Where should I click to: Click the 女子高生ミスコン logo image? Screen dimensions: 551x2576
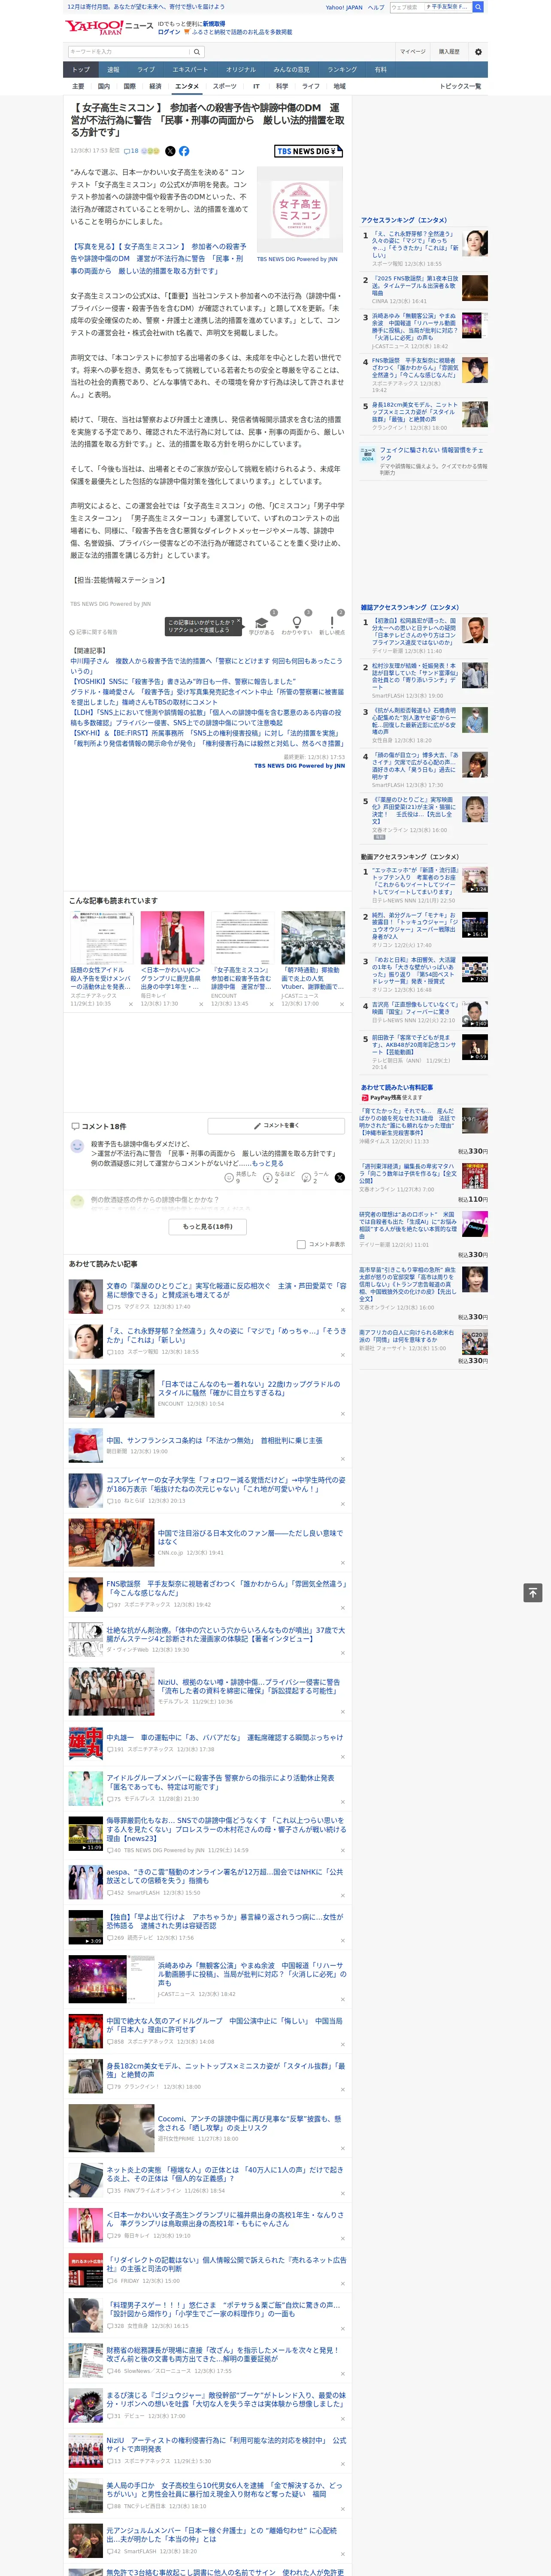[x=300, y=210]
